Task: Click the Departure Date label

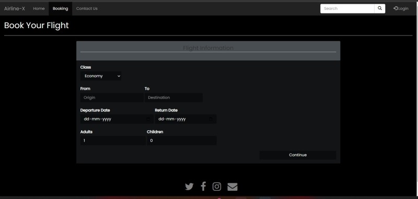Action: (95, 110)
